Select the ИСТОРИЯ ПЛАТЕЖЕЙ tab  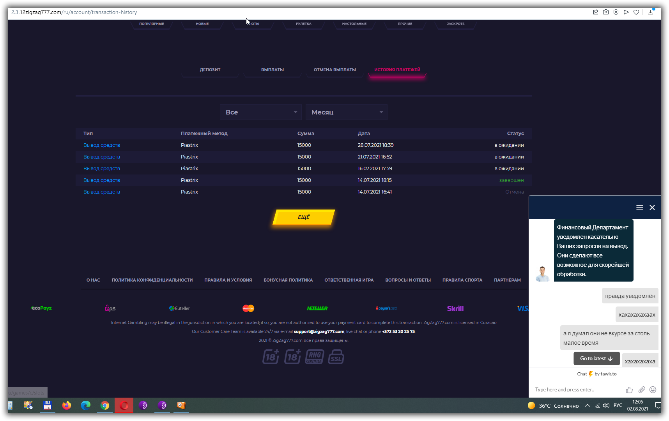[x=397, y=70]
